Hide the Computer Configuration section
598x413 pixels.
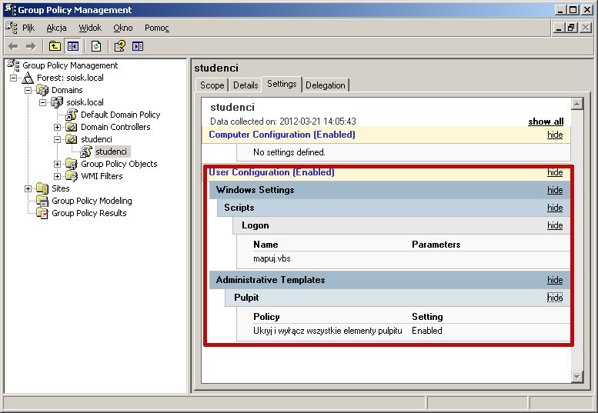(555, 135)
